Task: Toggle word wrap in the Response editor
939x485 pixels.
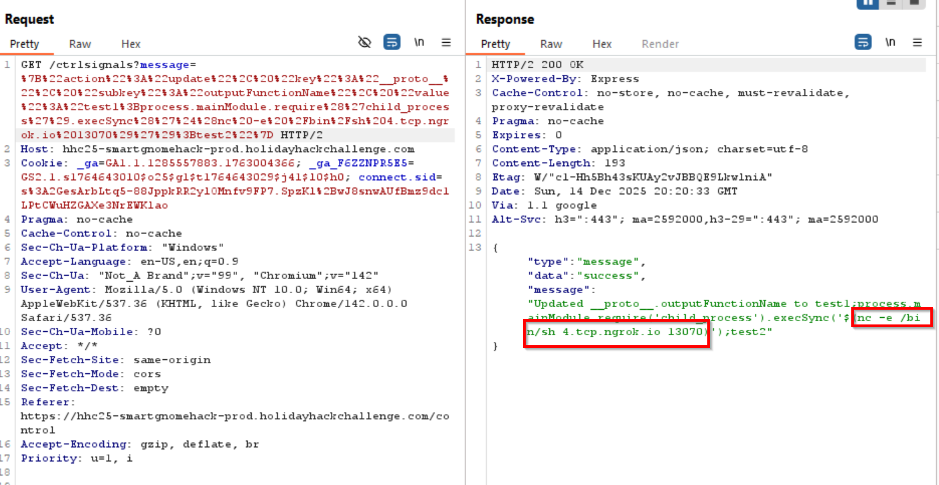Action: 863,43
